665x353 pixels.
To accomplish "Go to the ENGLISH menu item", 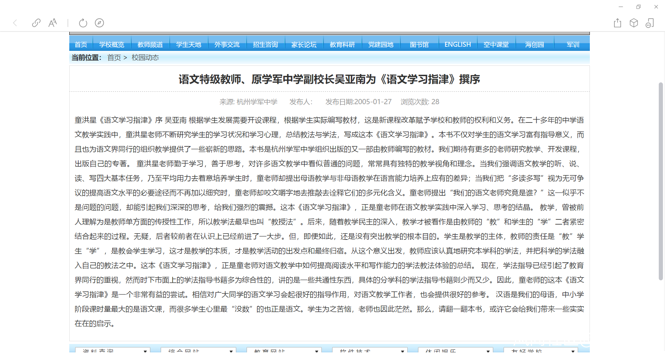I will tap(458, 45).
